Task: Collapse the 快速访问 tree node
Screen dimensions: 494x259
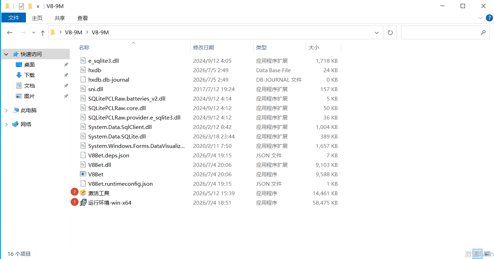Action: 6,54
